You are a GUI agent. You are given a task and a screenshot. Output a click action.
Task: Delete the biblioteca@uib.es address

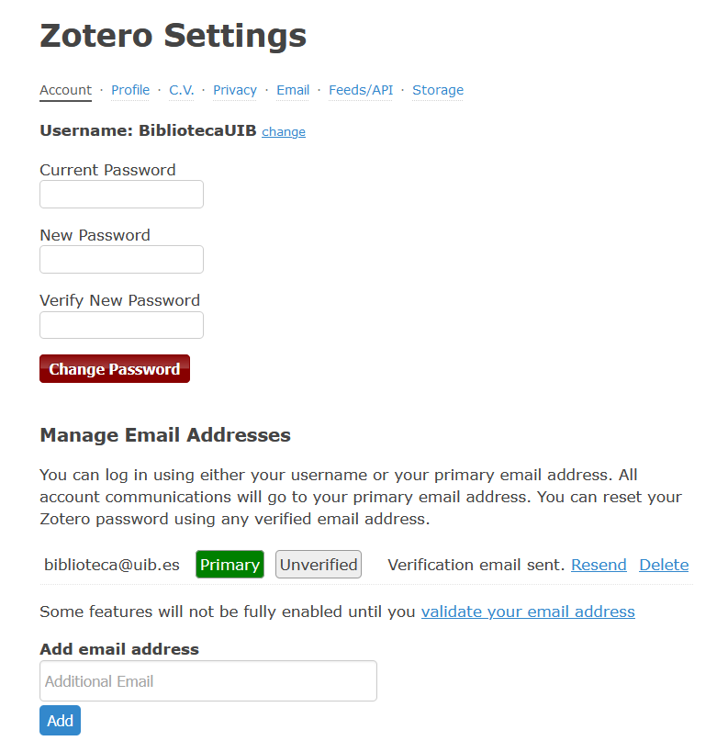tap(664, 565)
